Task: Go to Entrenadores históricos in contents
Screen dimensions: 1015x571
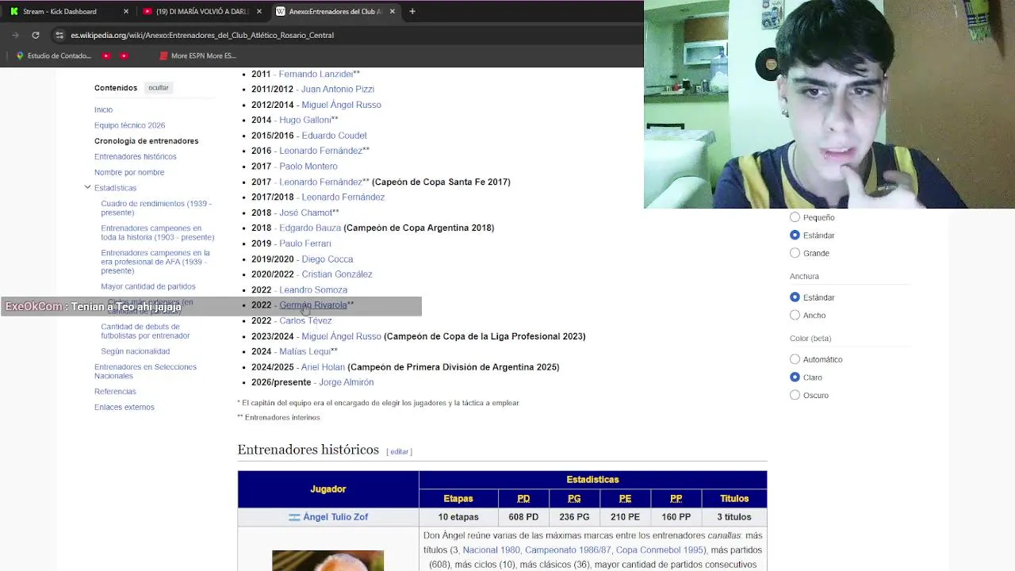Action: 135,156
